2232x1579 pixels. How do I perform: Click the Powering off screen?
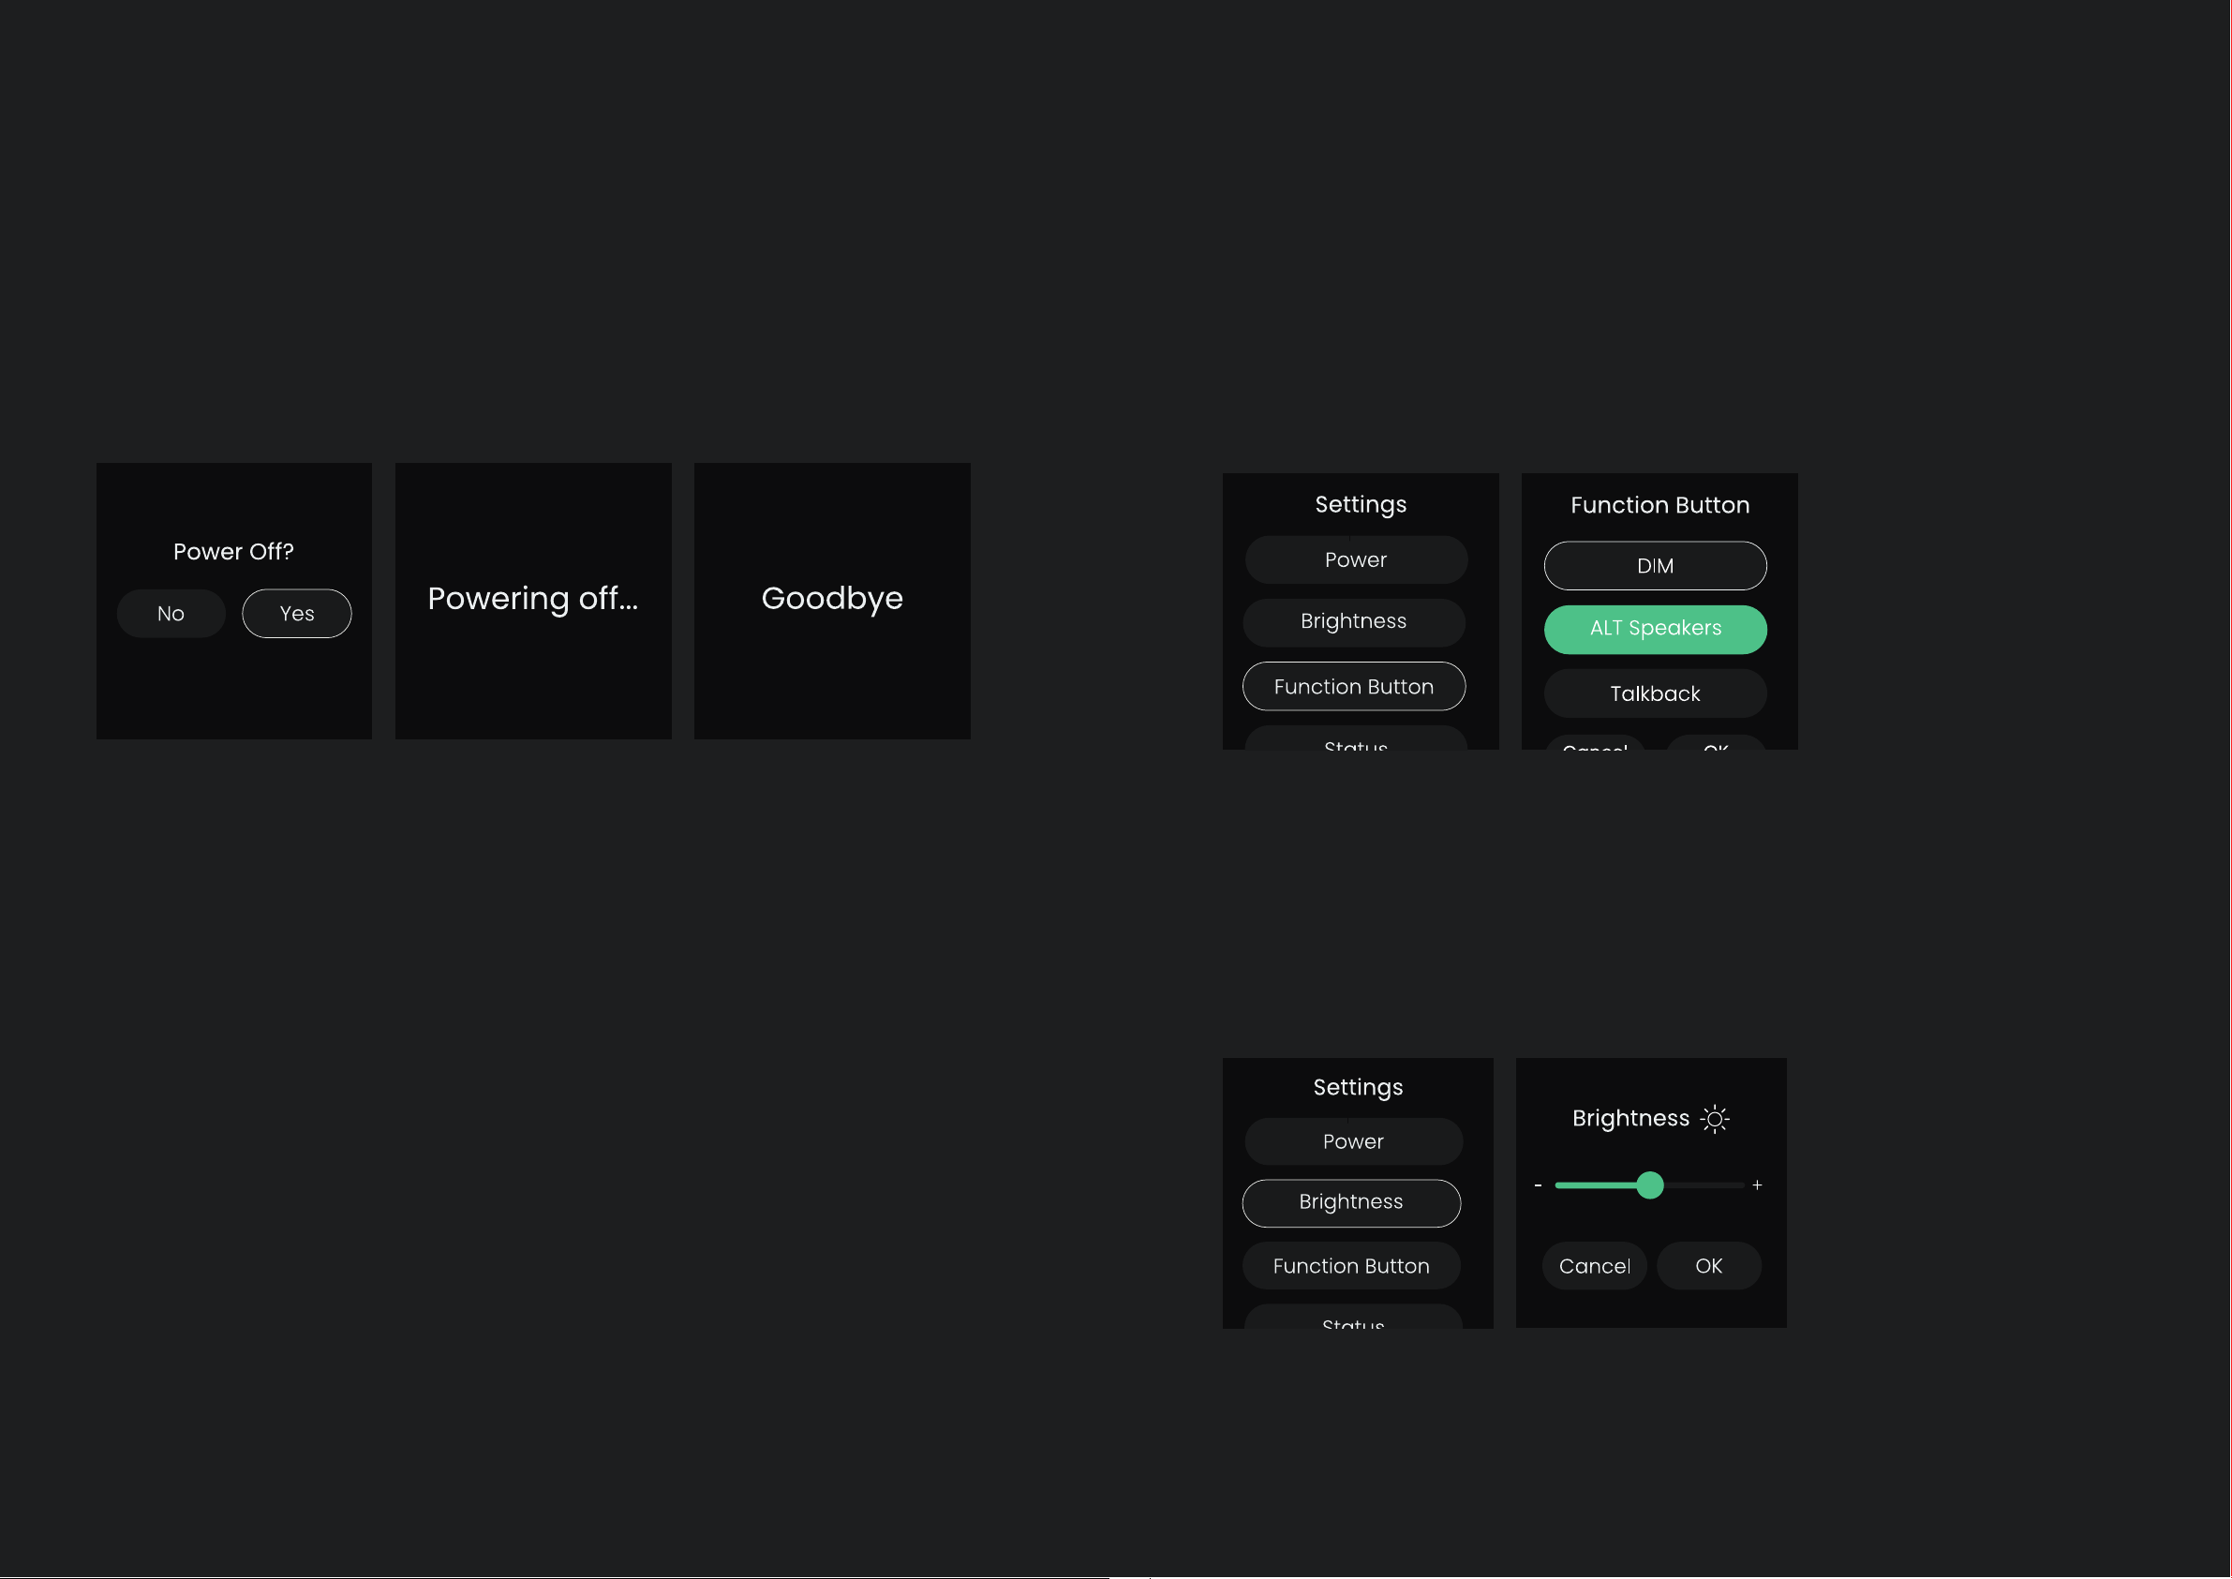(x=533, y=601)
